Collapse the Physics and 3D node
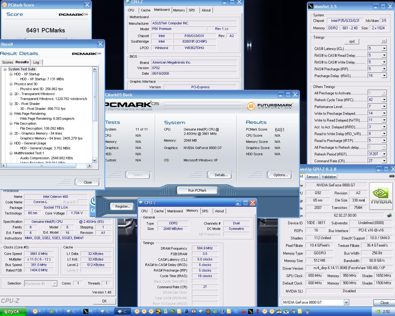Viewport: 395px width, 316px height. click(x=11, y=84)
